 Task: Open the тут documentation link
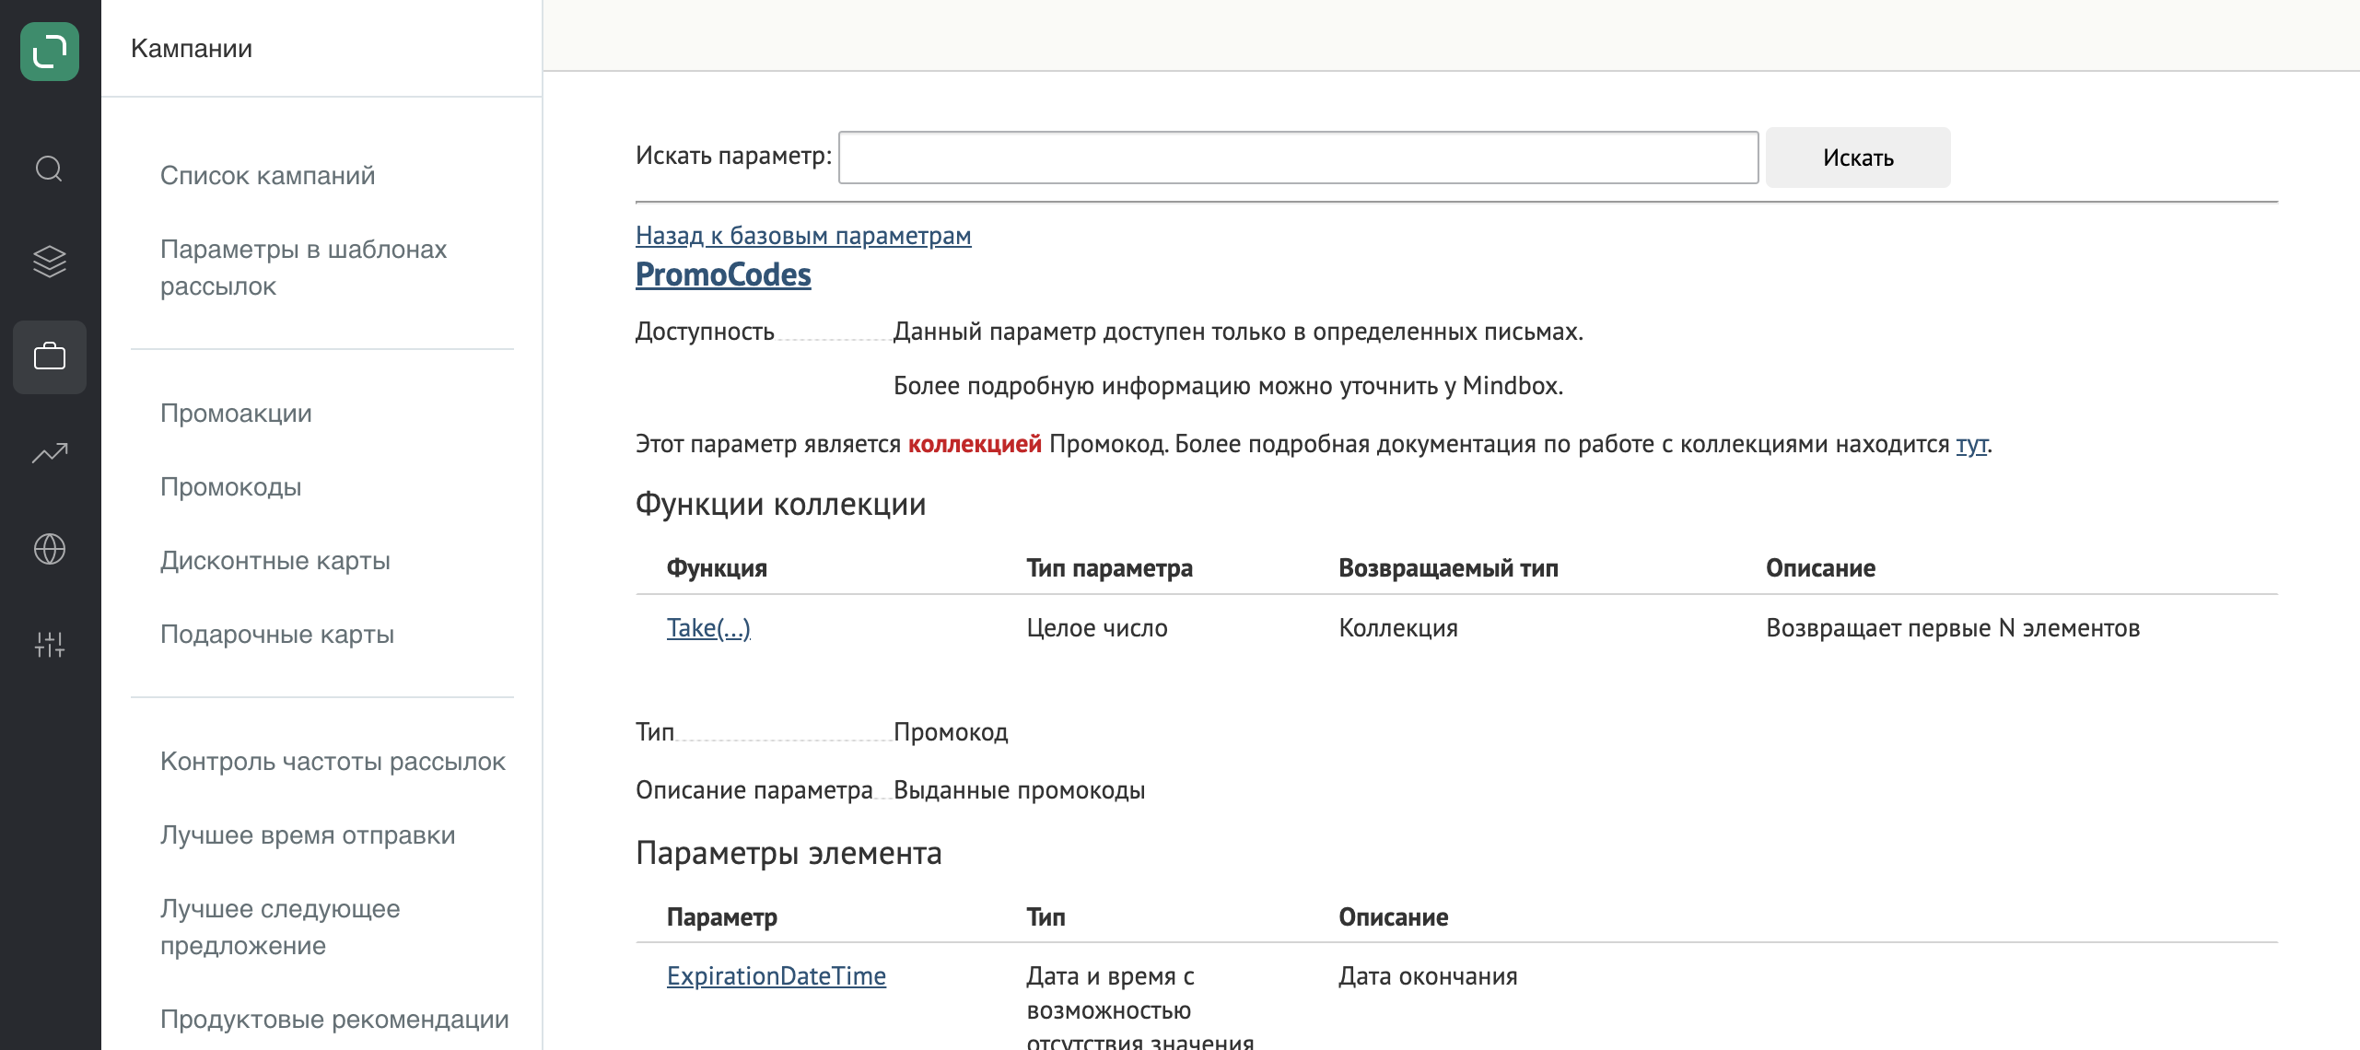pos(1971,444)
